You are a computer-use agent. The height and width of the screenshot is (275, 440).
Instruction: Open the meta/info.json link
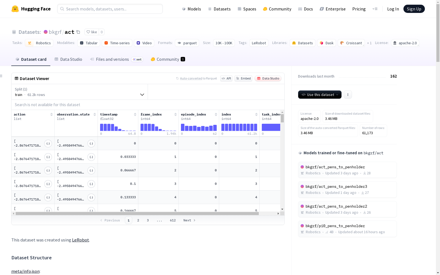25,271
